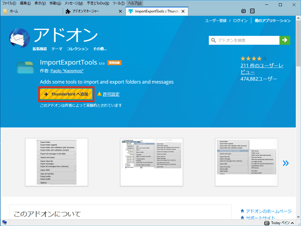Click the ユーザー登録 link
This screenshot has height=226, width=301.
tap(216, 21)
